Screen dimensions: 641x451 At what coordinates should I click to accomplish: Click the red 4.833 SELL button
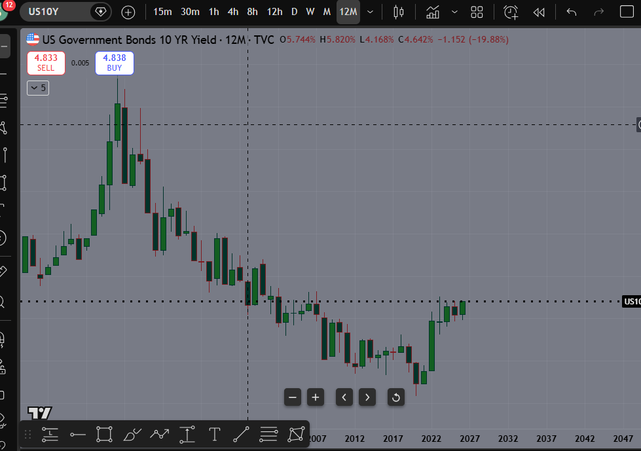tap(46, 63)
